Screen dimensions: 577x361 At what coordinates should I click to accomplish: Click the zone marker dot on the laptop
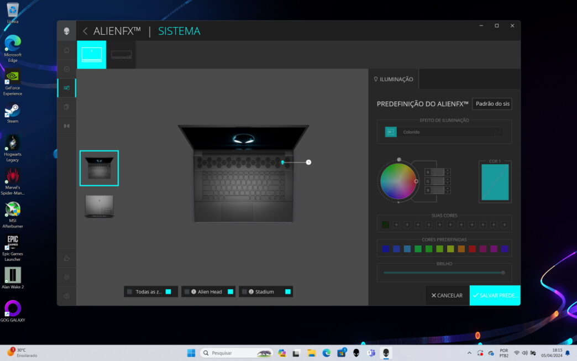coord(308,163)
